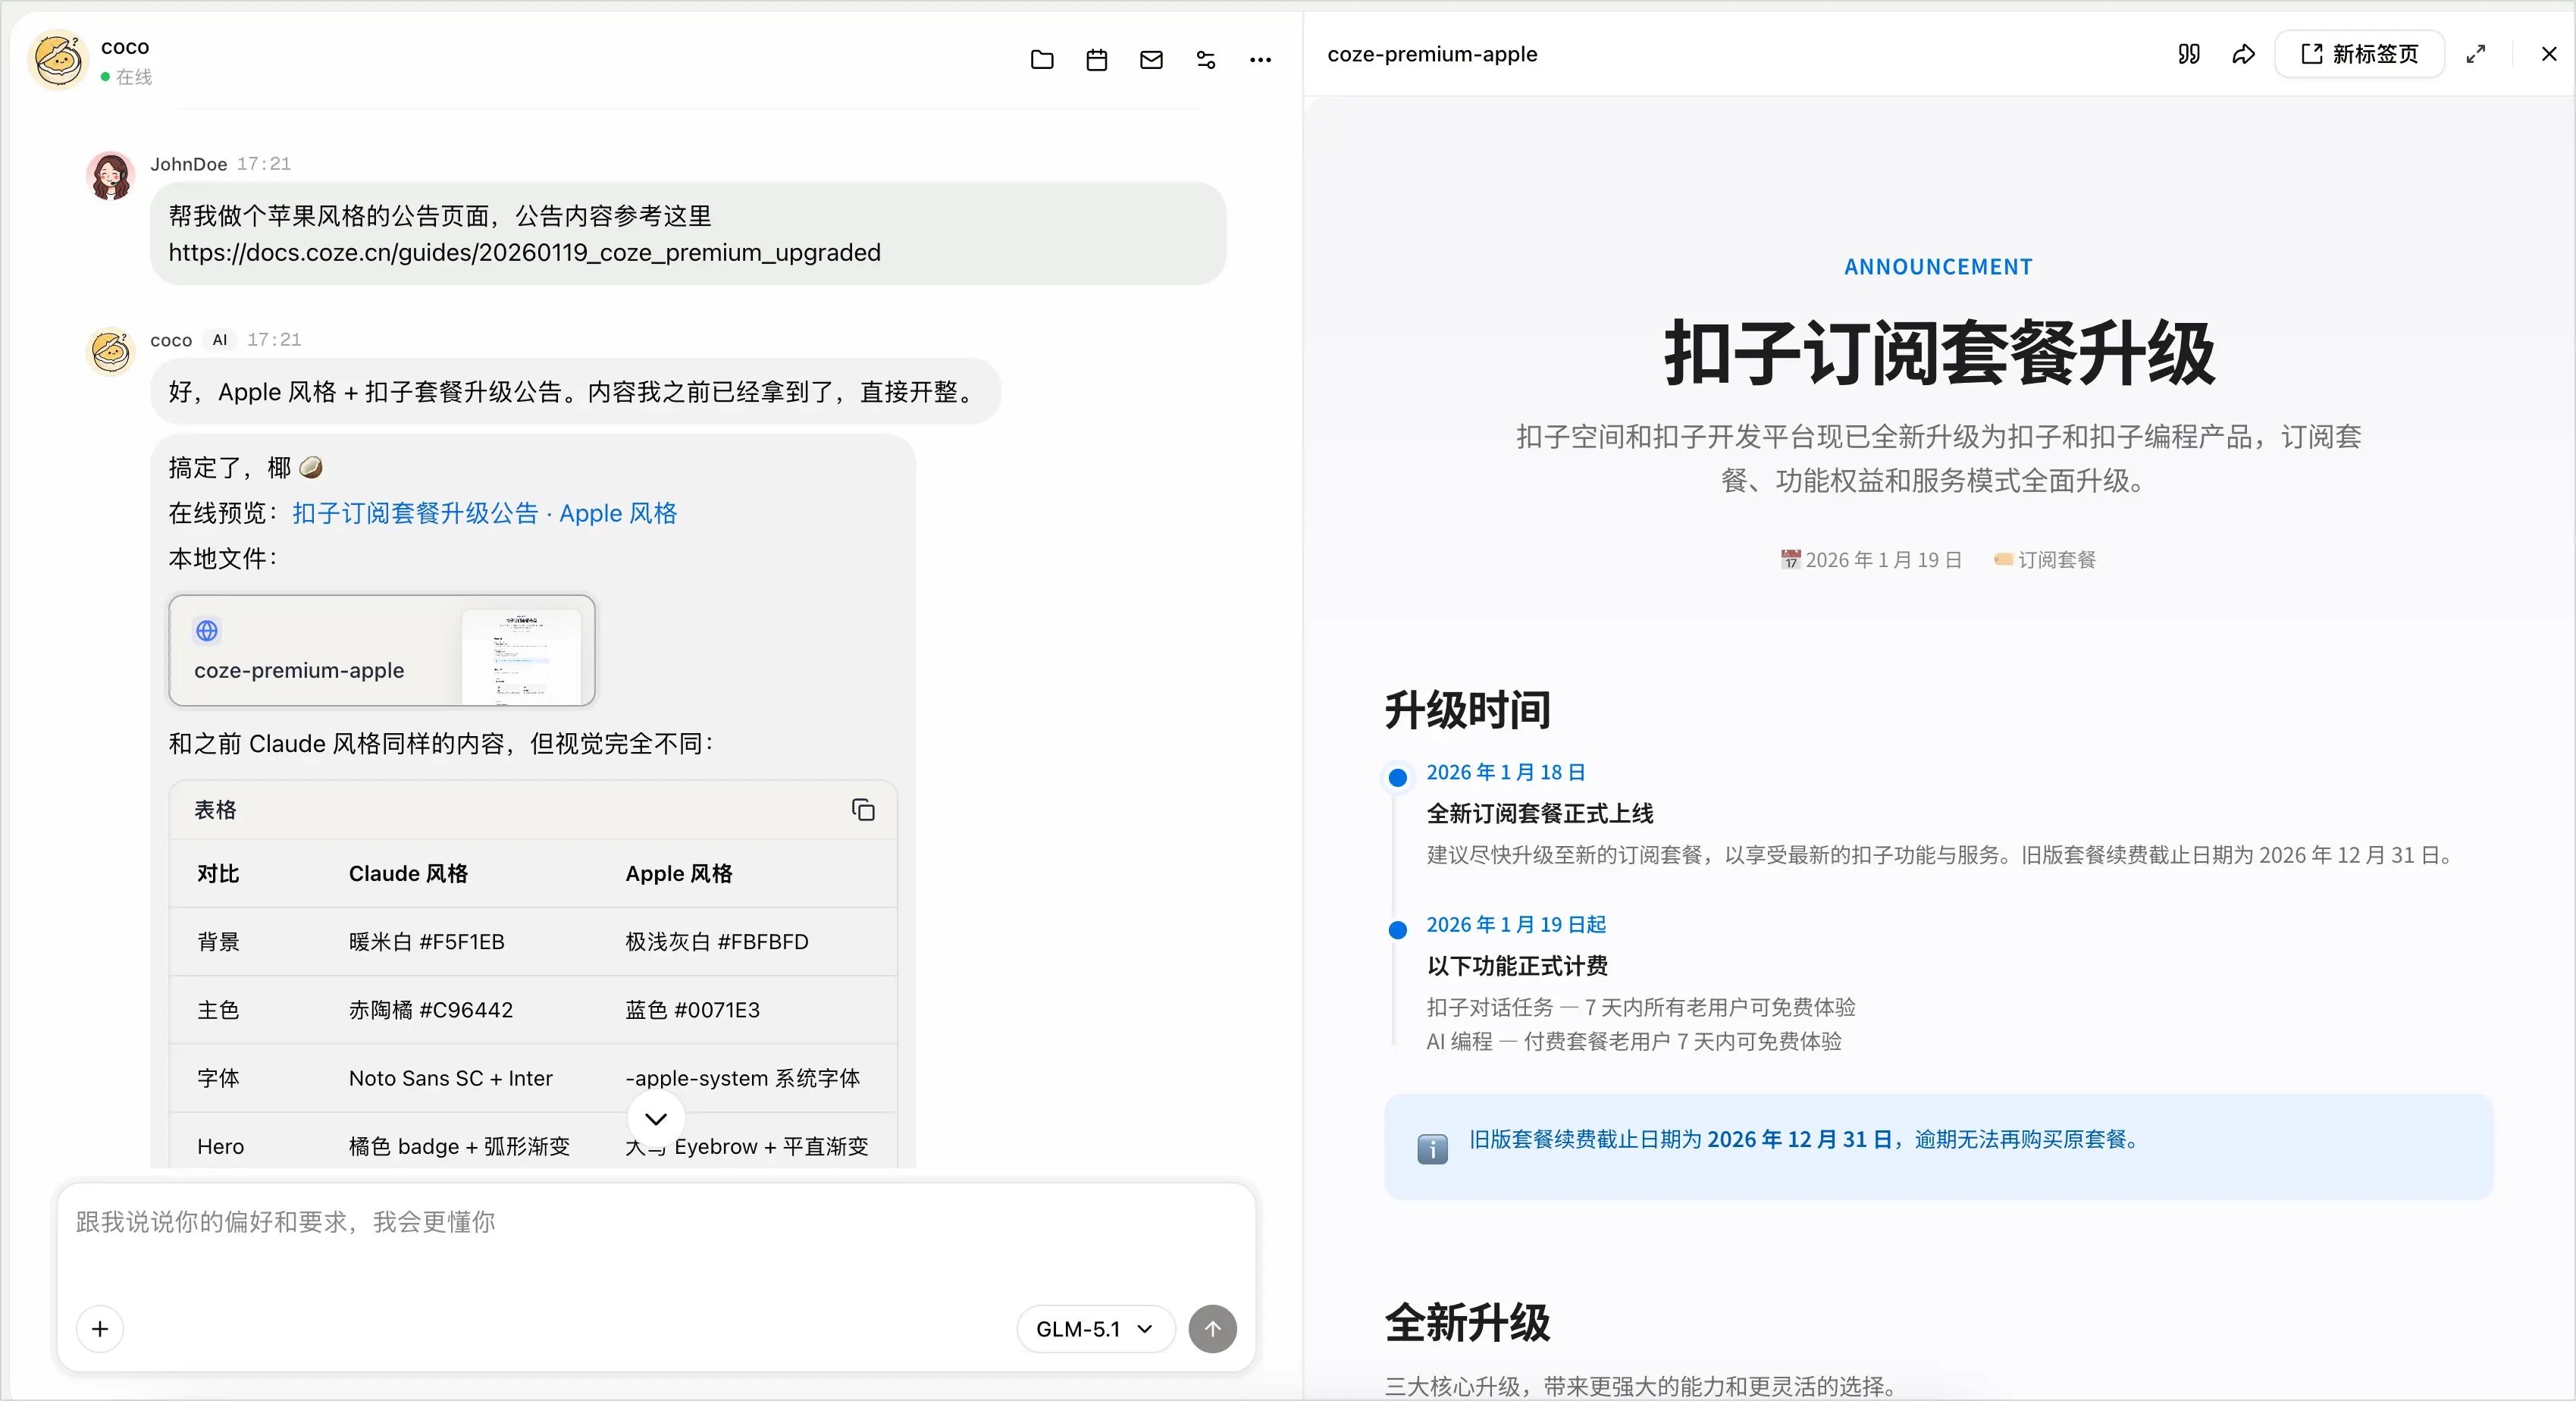Click the Apple 风格 column header

click(x=679, y=873)
